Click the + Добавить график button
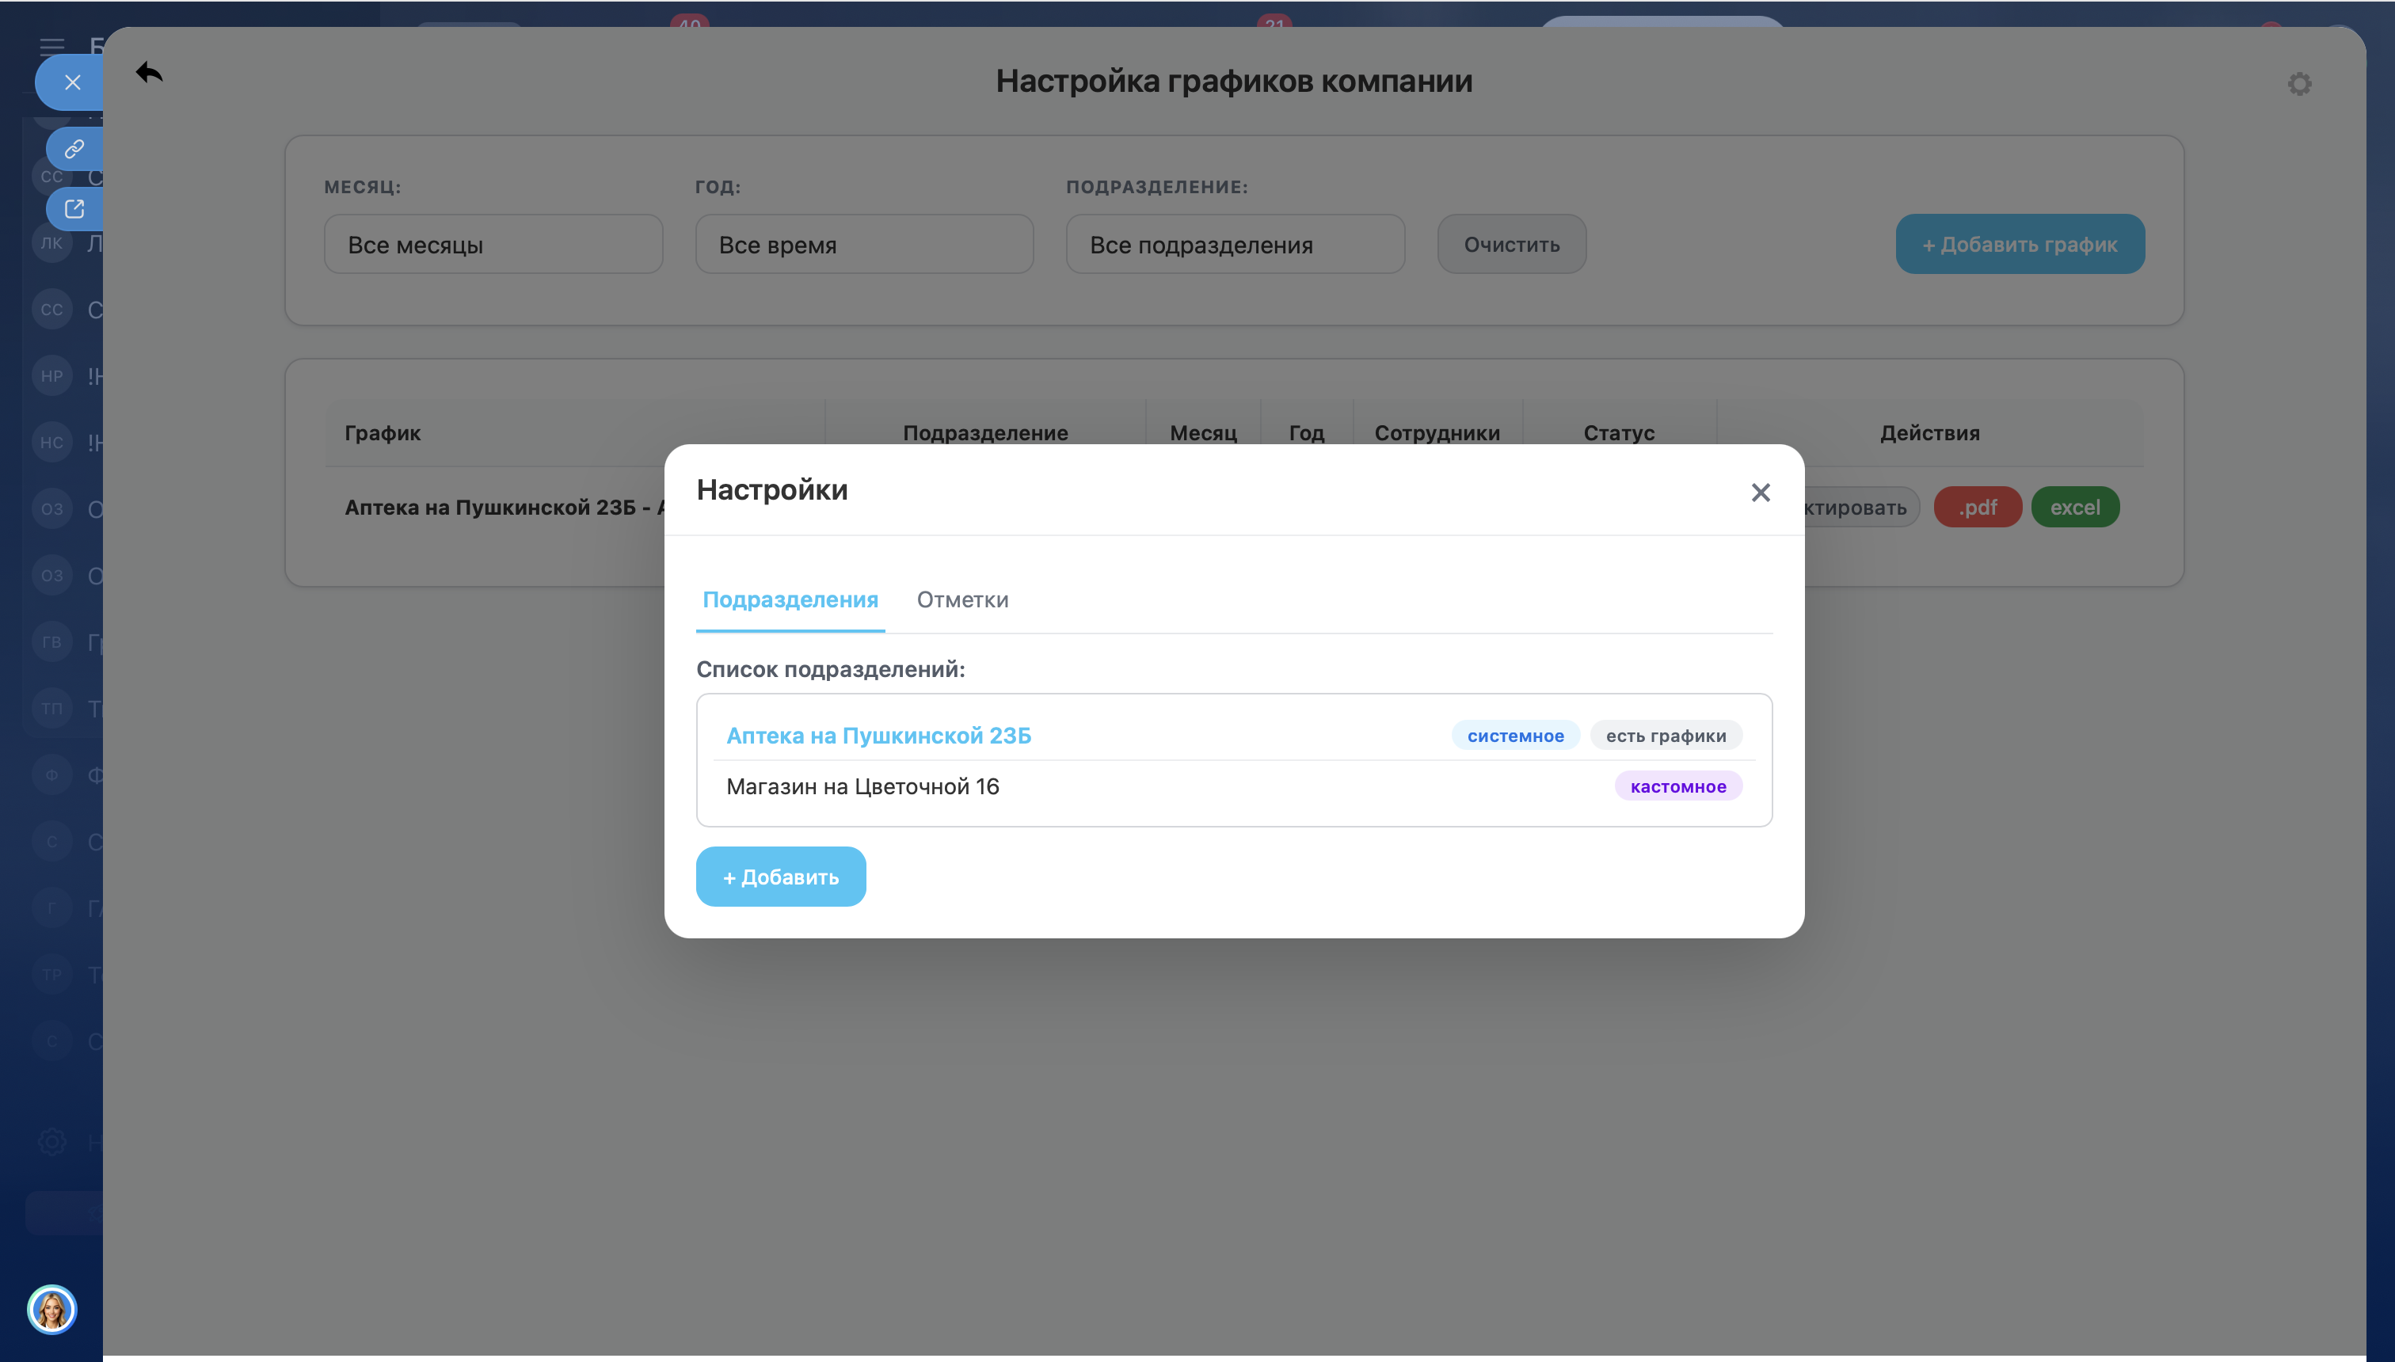This screenshot has width=2395, height=1362. click(x=2019, y=244)
